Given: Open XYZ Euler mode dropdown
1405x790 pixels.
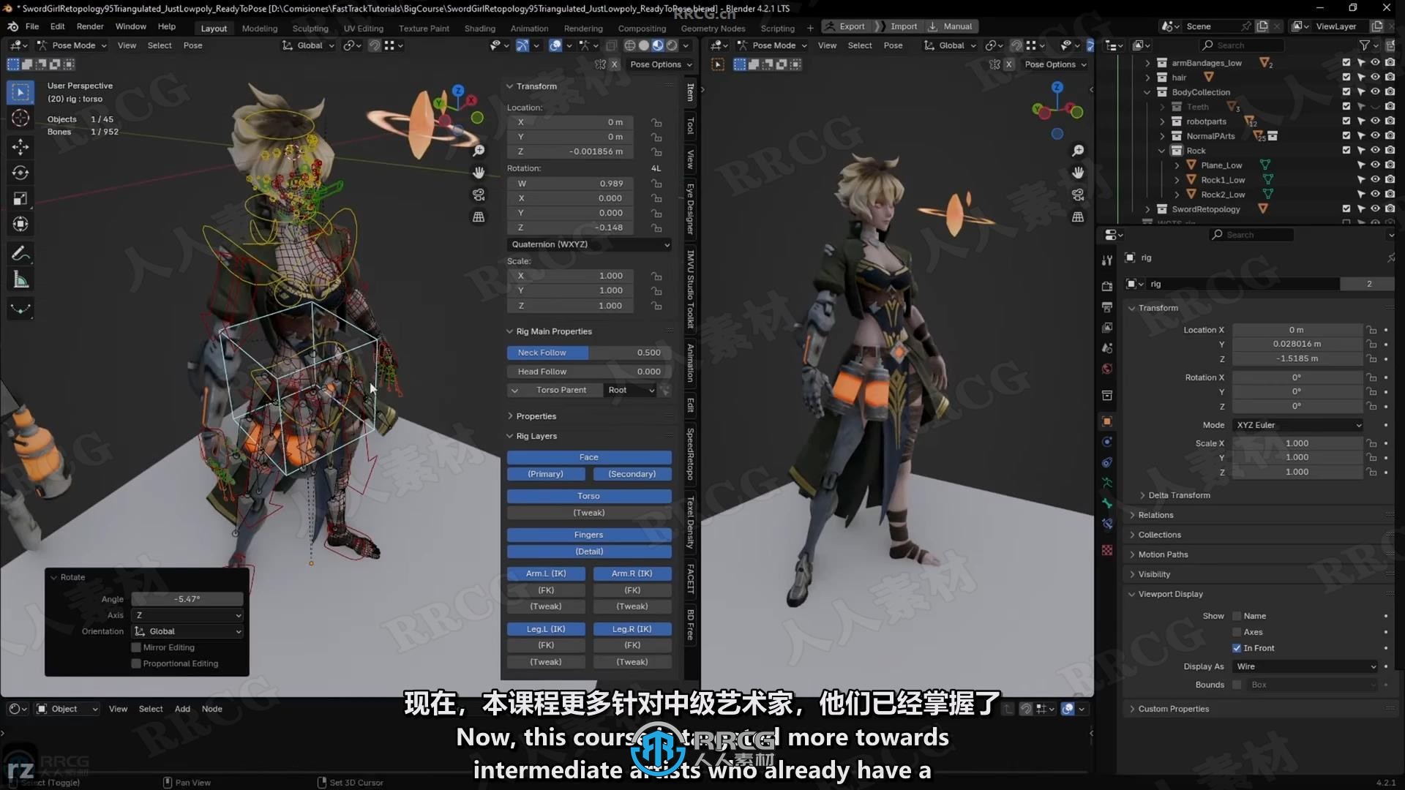Looking at the screenshot, I should [x=1298, y=425].
